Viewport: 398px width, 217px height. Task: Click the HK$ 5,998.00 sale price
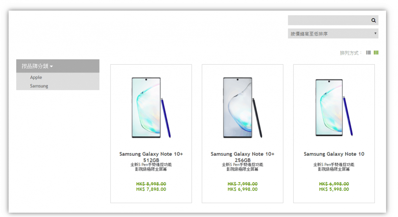pos(334,189)
